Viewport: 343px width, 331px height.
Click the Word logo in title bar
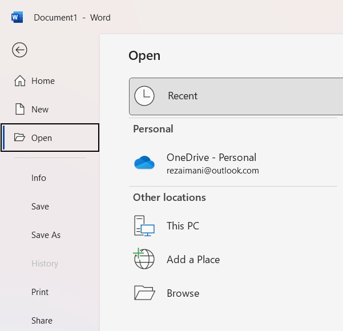point(17,17)
